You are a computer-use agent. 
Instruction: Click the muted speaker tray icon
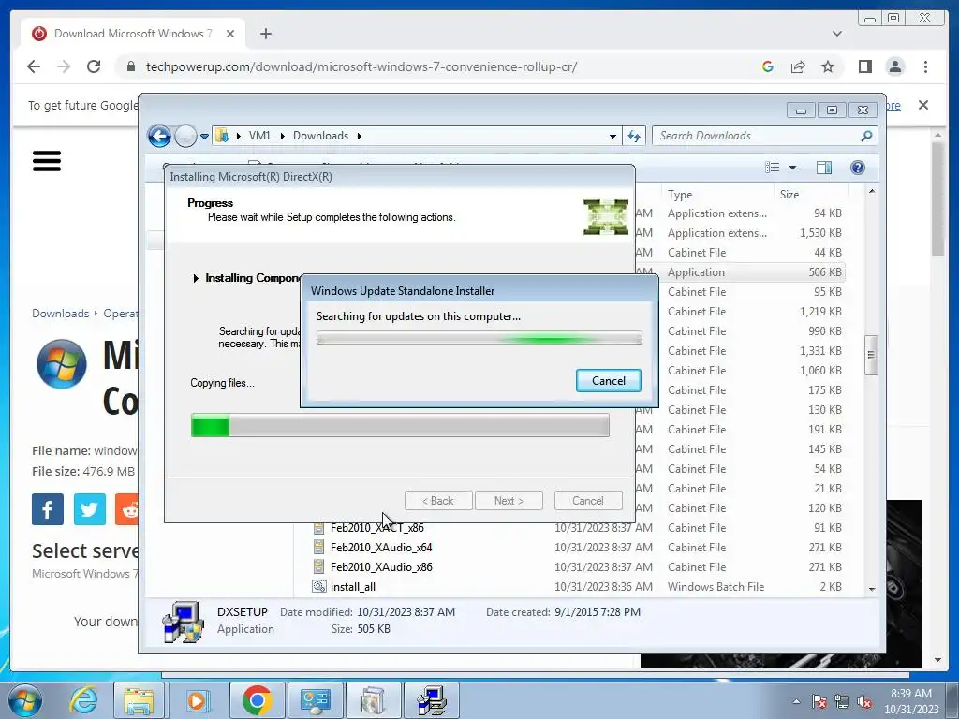[864, 701]
